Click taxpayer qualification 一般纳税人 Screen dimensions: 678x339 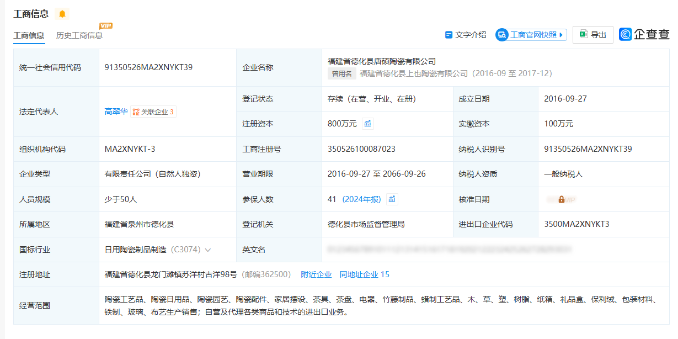click(x=563, y=174)
